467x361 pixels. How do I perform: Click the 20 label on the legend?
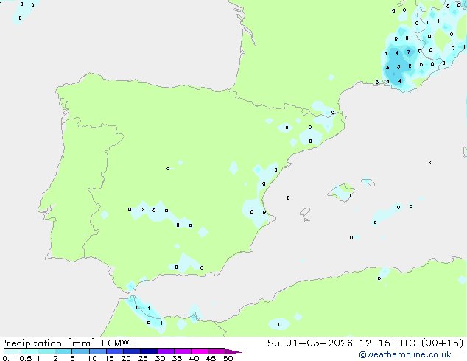126,358
